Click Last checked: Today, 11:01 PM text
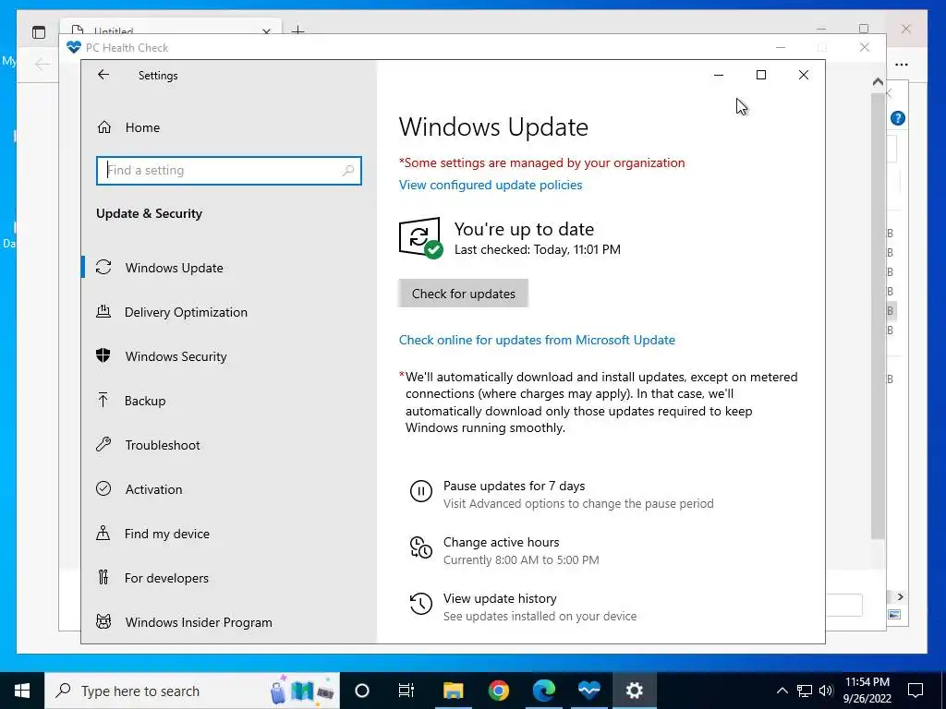 538,249
